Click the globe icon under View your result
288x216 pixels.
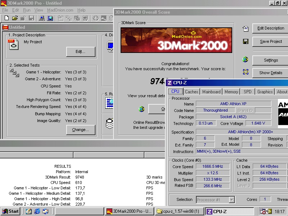point(141,109)
